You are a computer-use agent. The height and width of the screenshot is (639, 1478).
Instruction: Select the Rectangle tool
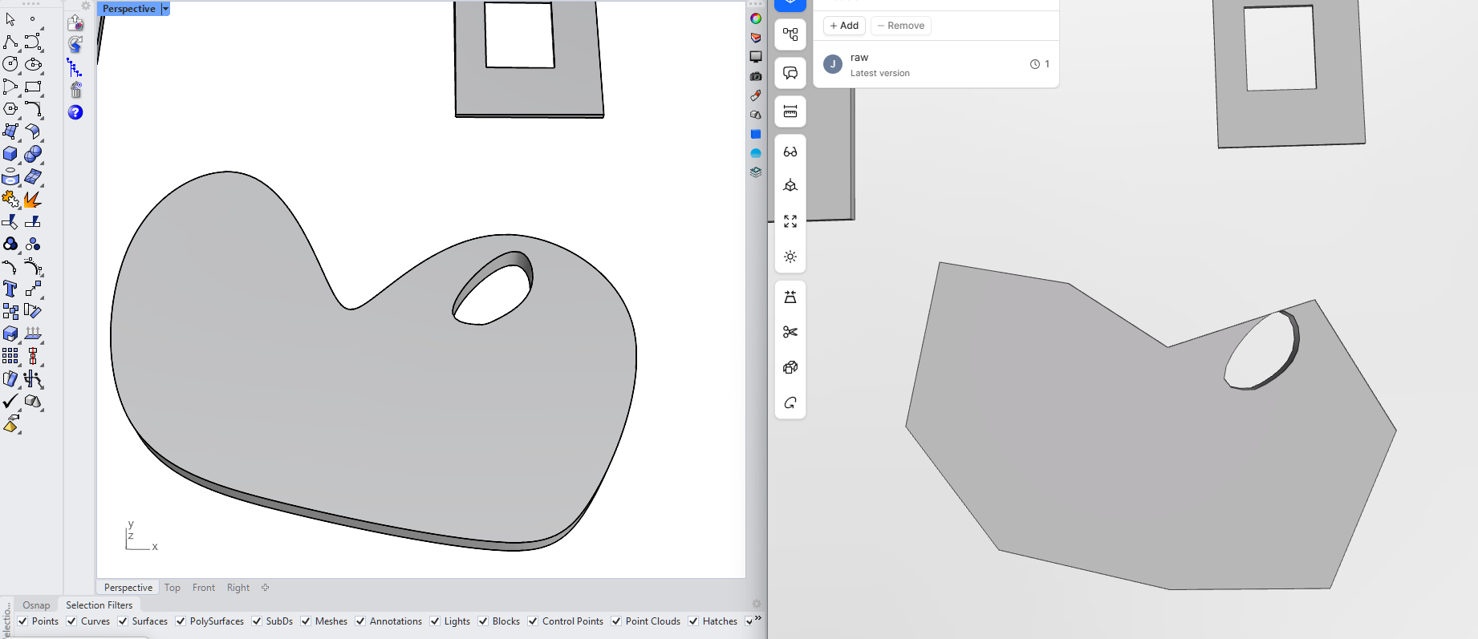[33, 87]
